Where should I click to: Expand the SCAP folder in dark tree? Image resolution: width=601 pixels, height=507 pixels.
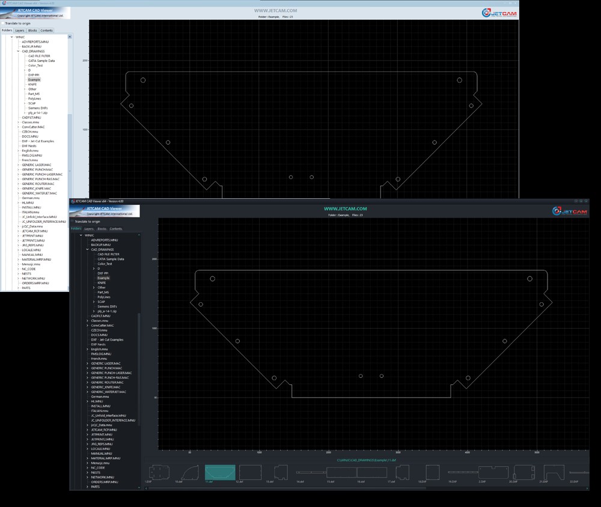pyautogui.click(x=94, y=302)
